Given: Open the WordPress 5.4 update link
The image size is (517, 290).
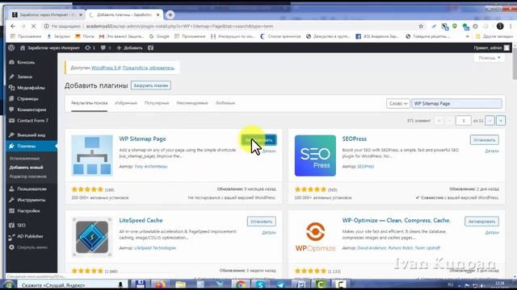Looking at the screenshot, I should coord(106,68).
